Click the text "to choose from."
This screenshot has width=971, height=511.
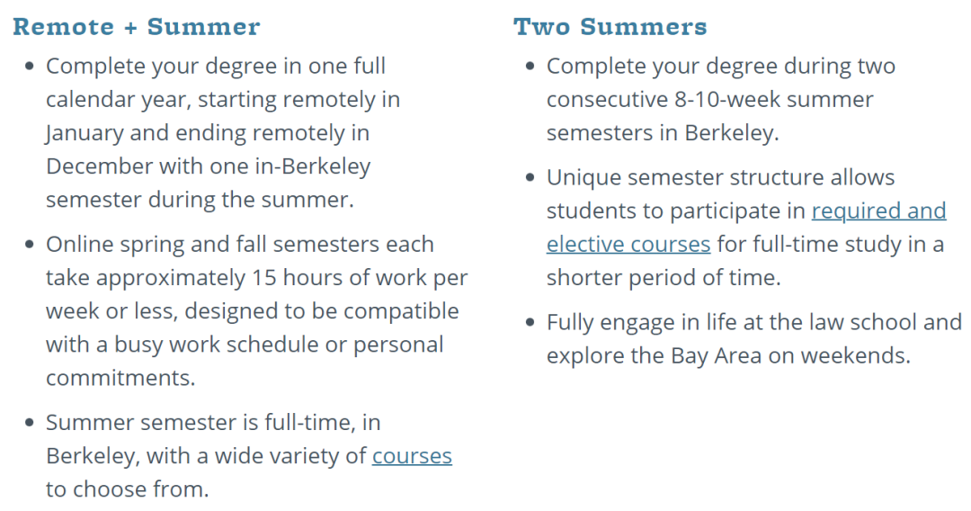[128, 489]
